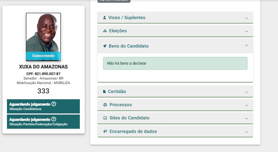This screenshot has width=278, height=152.
Task: Expand Certidão section chevron
Action: (246, 92)
